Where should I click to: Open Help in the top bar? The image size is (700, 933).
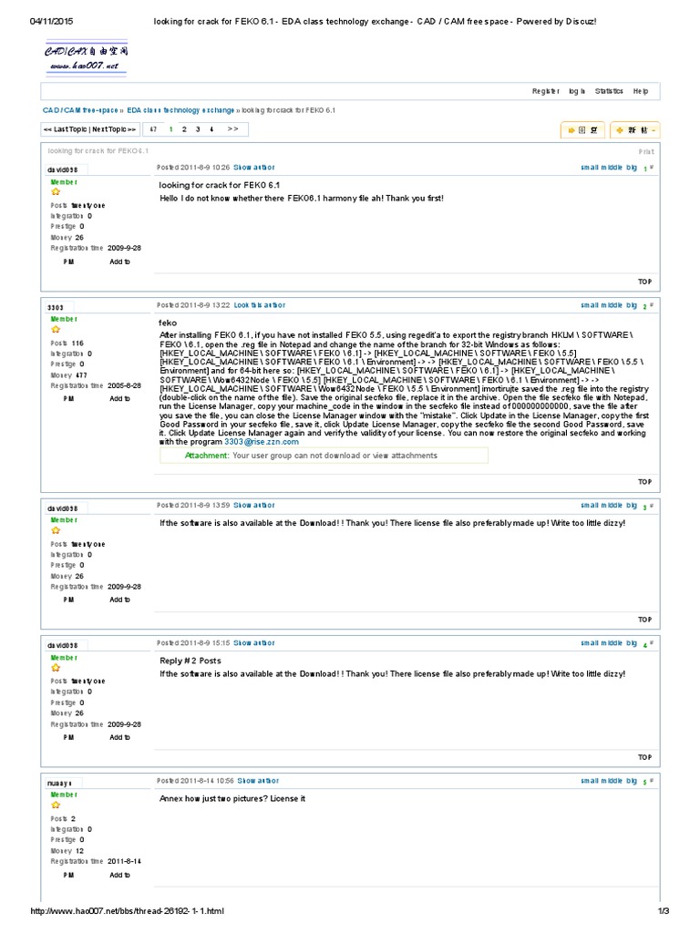coord(641,92)
